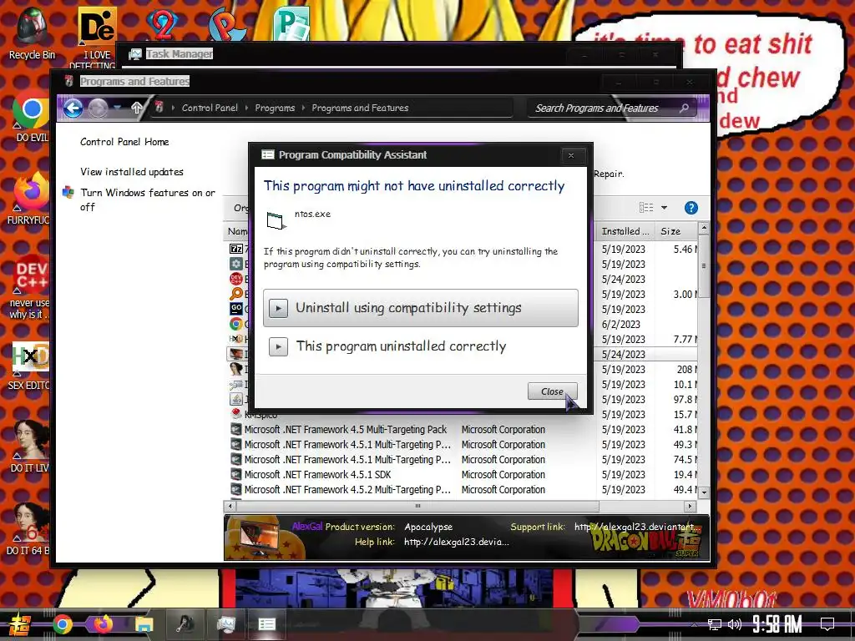This screenshot has height=641, width=855.
Task: Click the horizontal scrollbar right arrow
Action: click(691, 506)
